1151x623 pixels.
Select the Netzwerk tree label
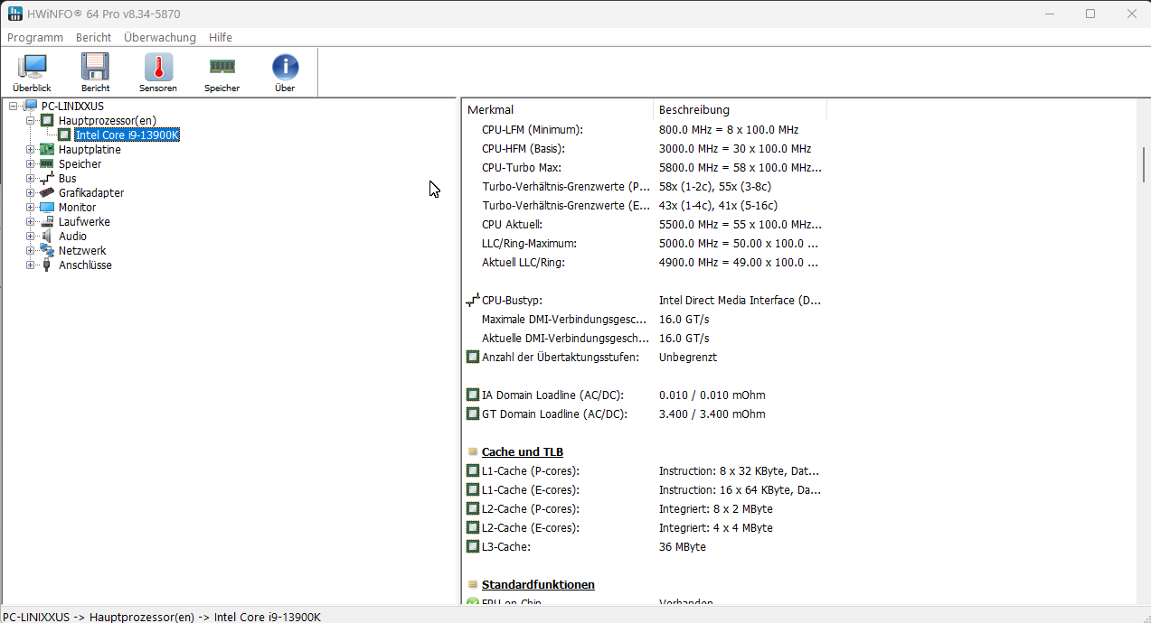pos(82,250)
